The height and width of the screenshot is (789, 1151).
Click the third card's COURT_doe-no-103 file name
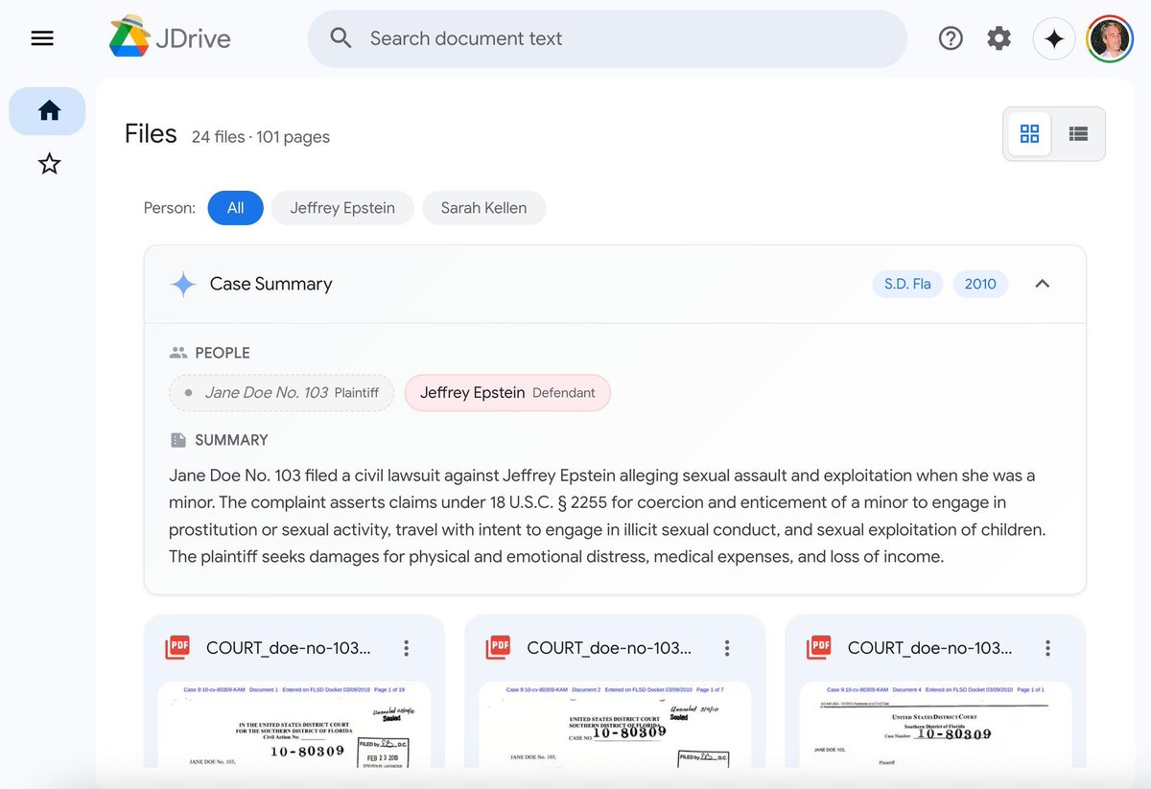tap(929, 648)
